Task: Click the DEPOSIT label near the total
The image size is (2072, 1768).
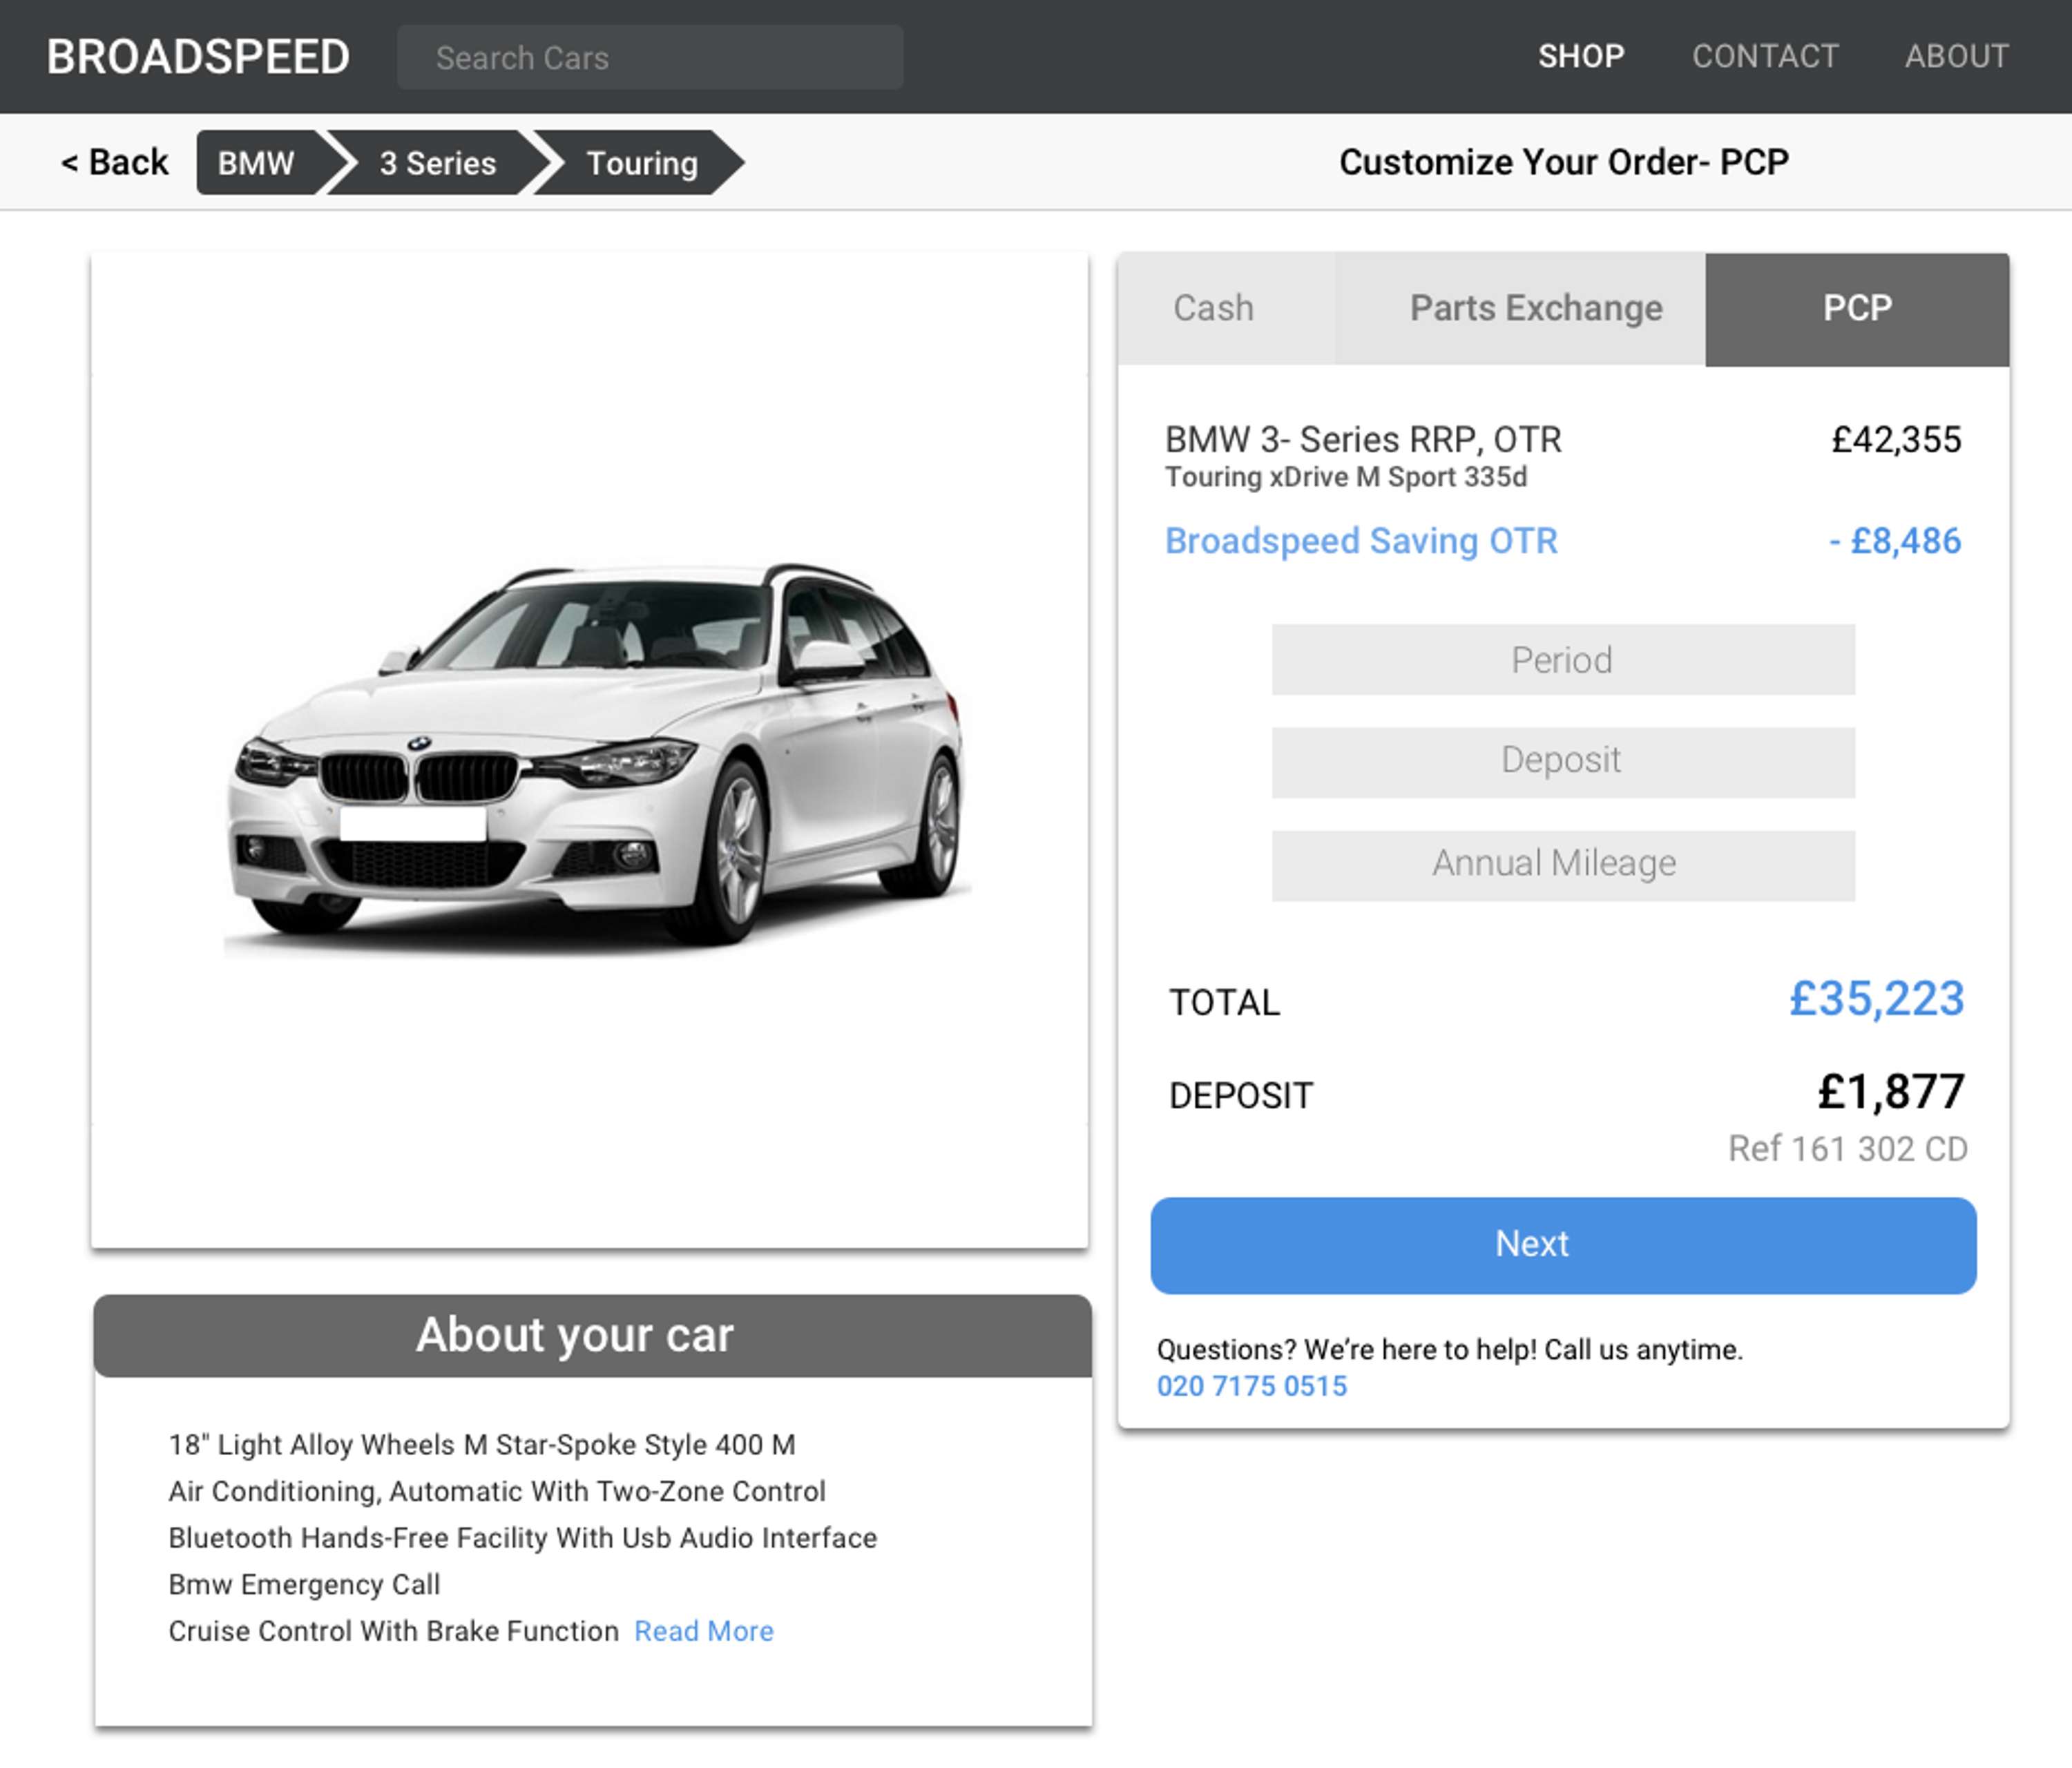Action: [1241, 1096]
